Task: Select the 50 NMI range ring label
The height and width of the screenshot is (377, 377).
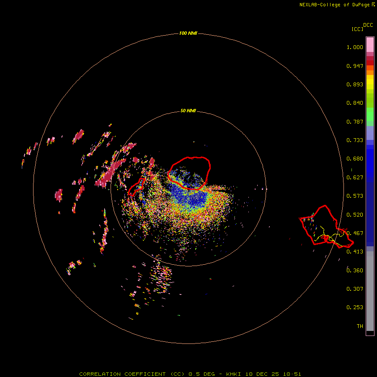Action: pos(188,111)
